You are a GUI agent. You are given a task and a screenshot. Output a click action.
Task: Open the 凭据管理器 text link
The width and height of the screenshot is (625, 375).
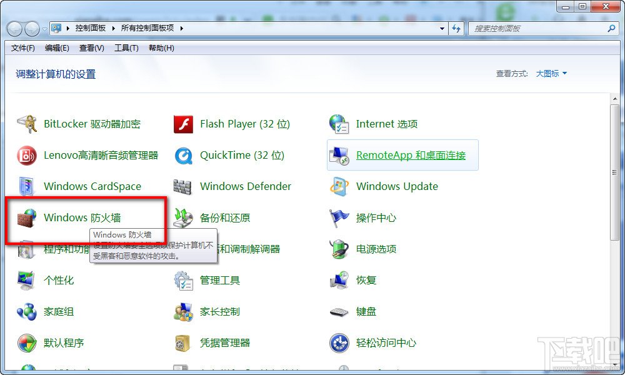[225, 342]
